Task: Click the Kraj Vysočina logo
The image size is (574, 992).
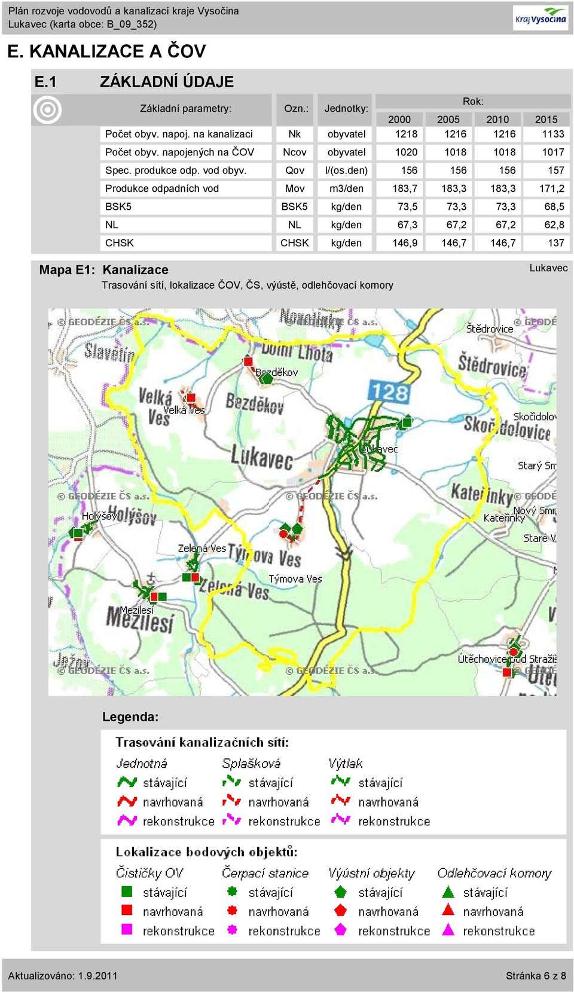Action: [x=541, y=17]
